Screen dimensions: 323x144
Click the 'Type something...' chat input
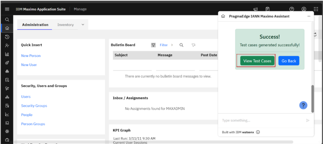point(263,120)
